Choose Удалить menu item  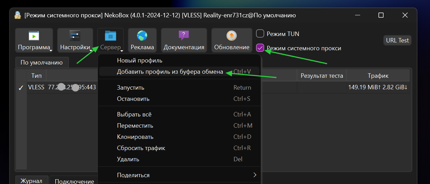pyautogui.click(x=179, y=159)
